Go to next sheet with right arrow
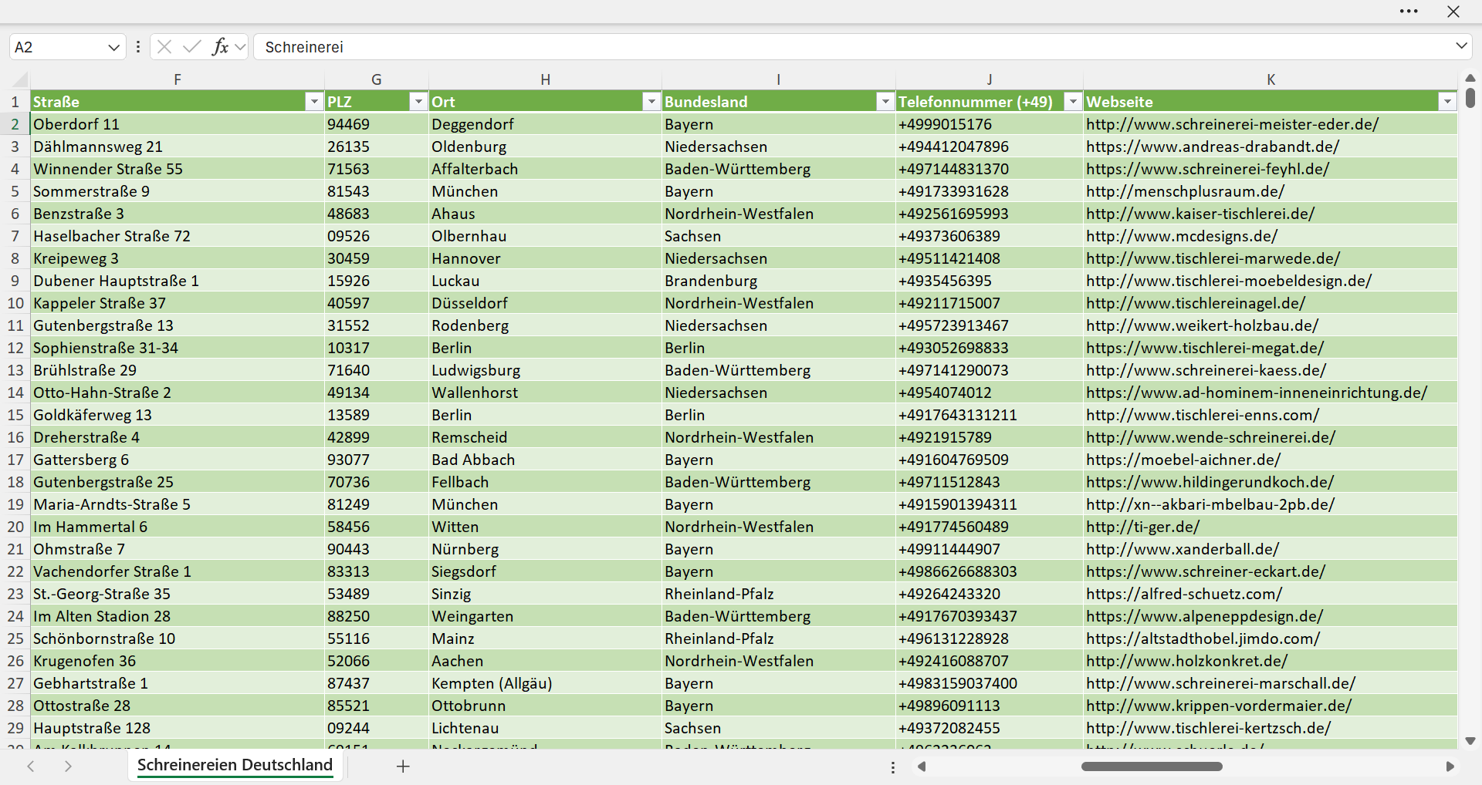Screen dimensions: 1482x785 pyautogui.click(x=68, y=766)
